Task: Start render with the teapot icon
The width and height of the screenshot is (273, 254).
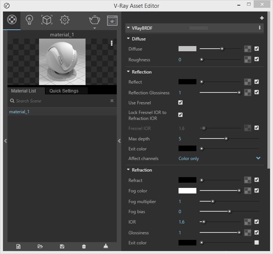Action: [94, 20]
